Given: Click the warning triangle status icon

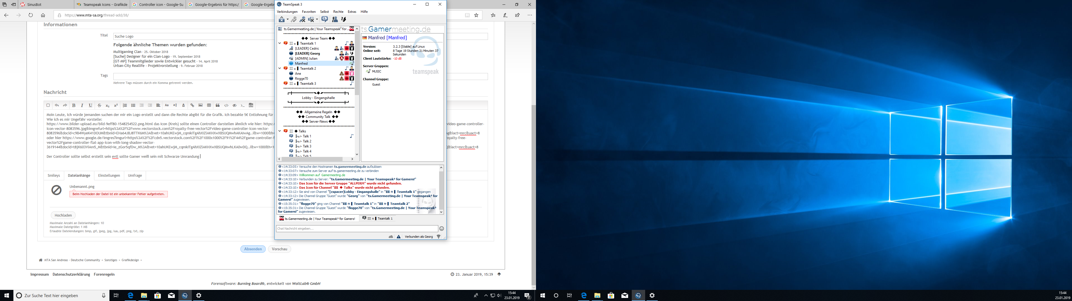Looking at the screenshot, I should coord(399,237).
